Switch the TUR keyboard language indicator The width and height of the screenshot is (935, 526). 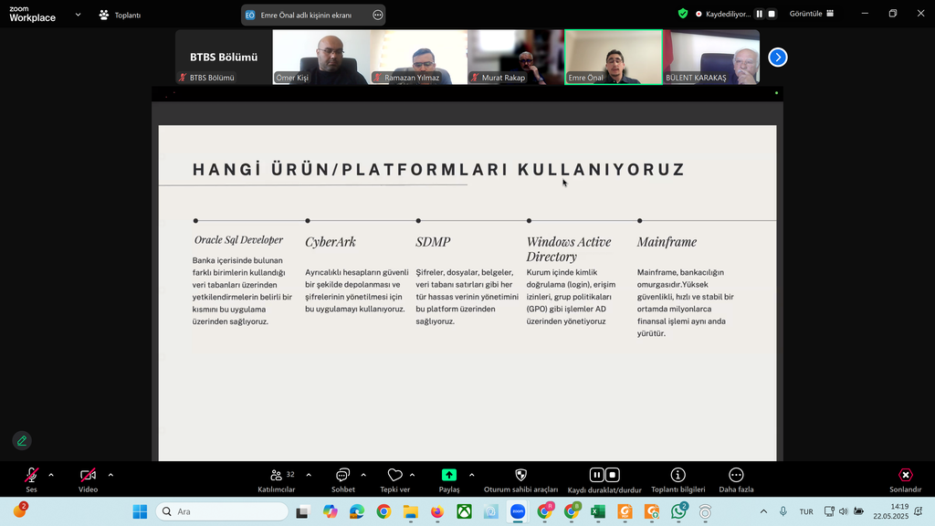click(806, 511)
